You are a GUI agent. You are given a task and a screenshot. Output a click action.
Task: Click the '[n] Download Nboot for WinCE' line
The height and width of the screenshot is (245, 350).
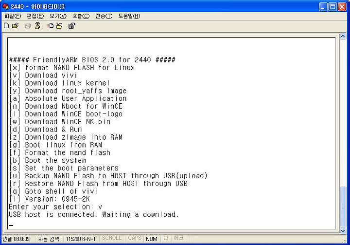pyautogui.click(x=66, y=106)
